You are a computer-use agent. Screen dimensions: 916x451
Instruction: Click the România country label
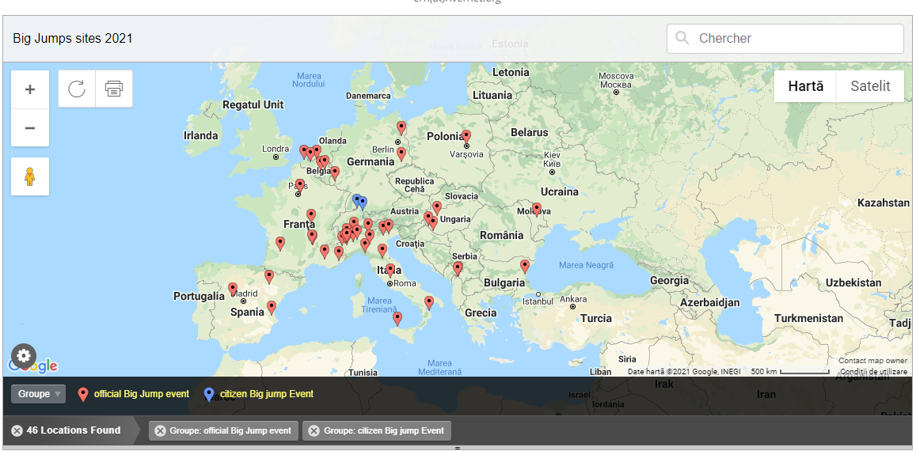pos(501,235)
